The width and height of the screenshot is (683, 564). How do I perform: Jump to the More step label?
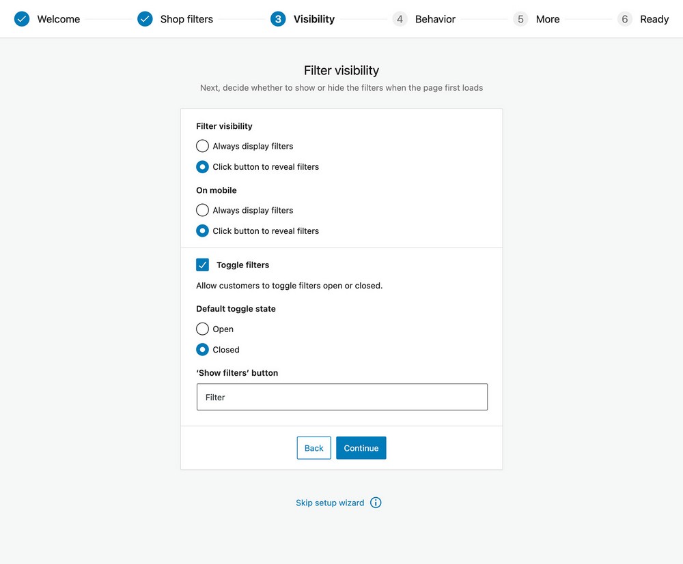(548, 19)
